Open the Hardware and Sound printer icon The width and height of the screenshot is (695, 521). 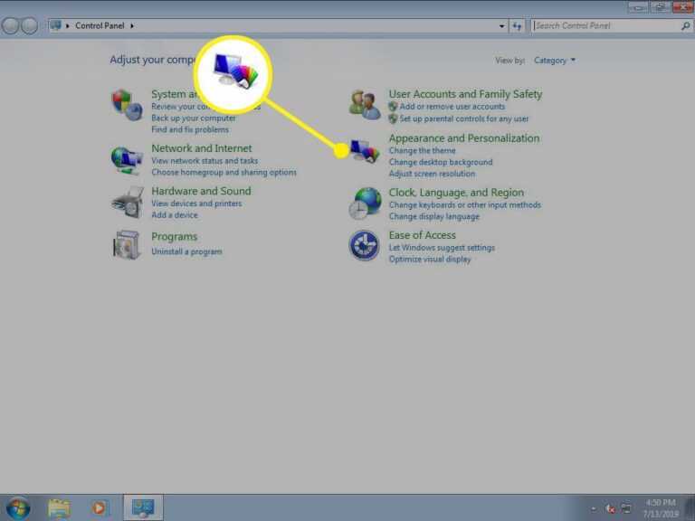128,203
